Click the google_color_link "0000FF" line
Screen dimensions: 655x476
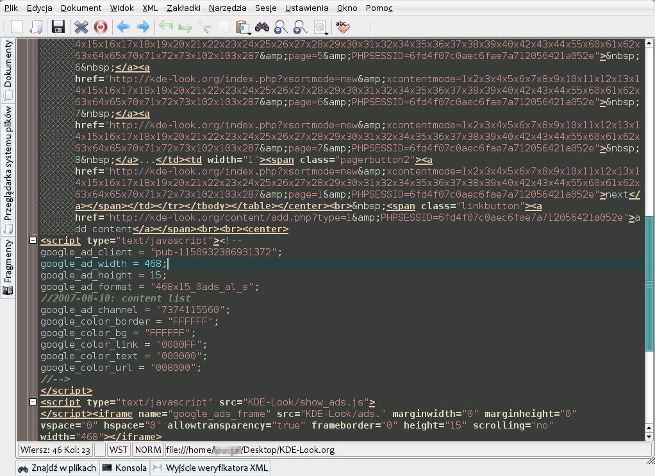click(x=124, y=344)
